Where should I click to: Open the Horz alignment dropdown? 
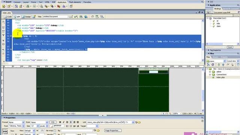click(34, 131)
